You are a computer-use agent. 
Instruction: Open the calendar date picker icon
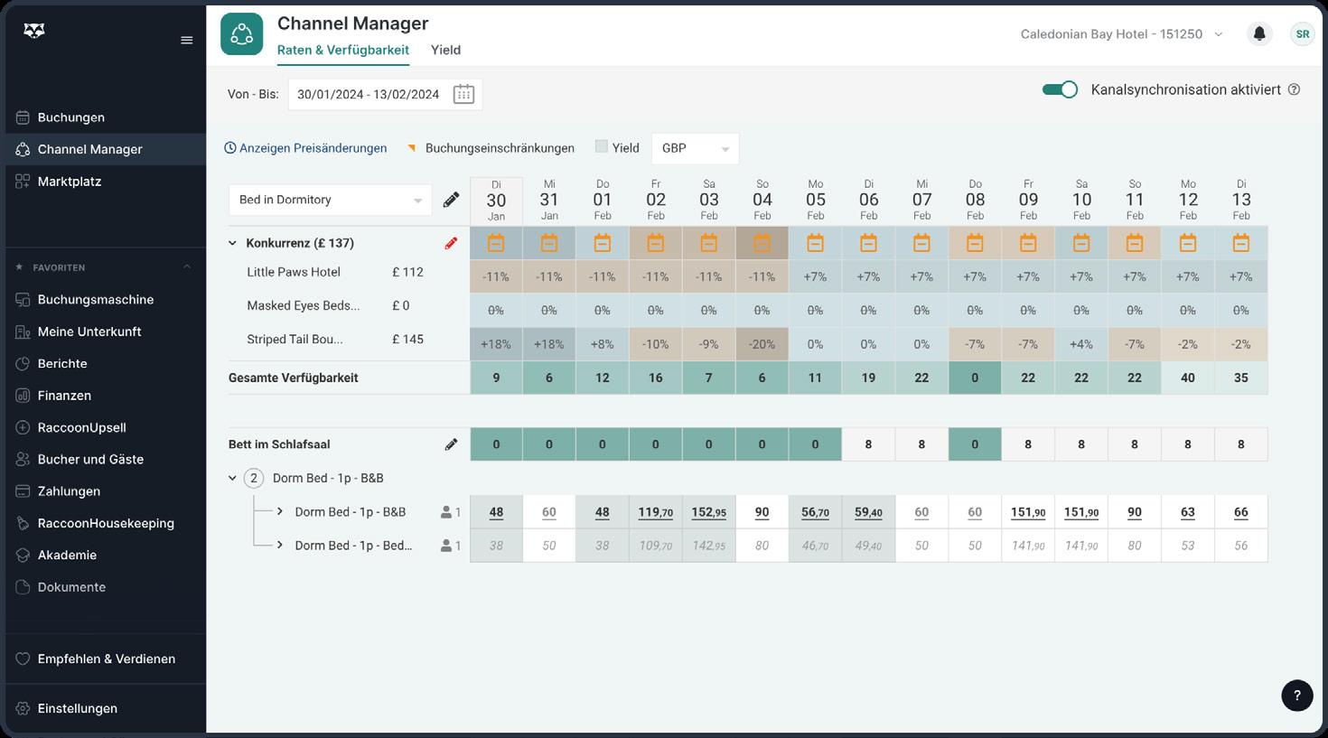pyautogui.click(x=463, y=94)
